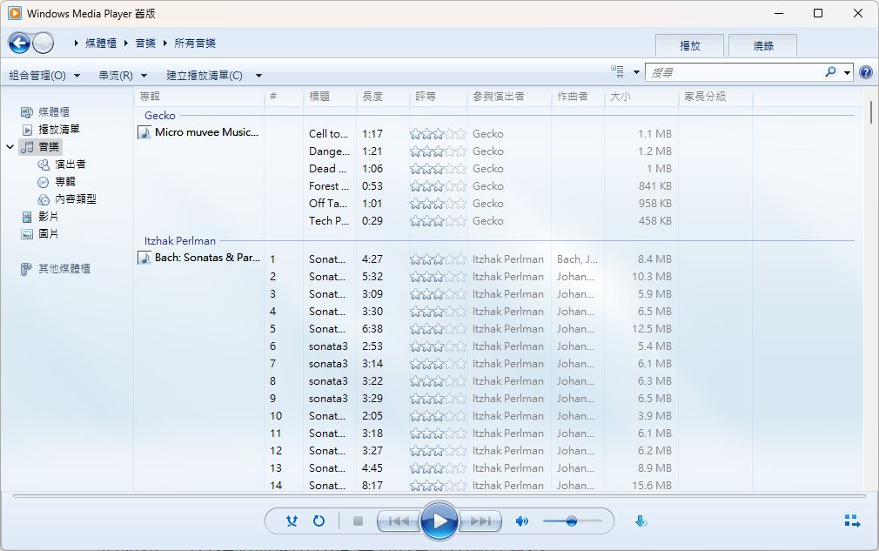Sort by 家長分級 column header
The height and width of the screenshot is (551, 879).
click(715, 97)
